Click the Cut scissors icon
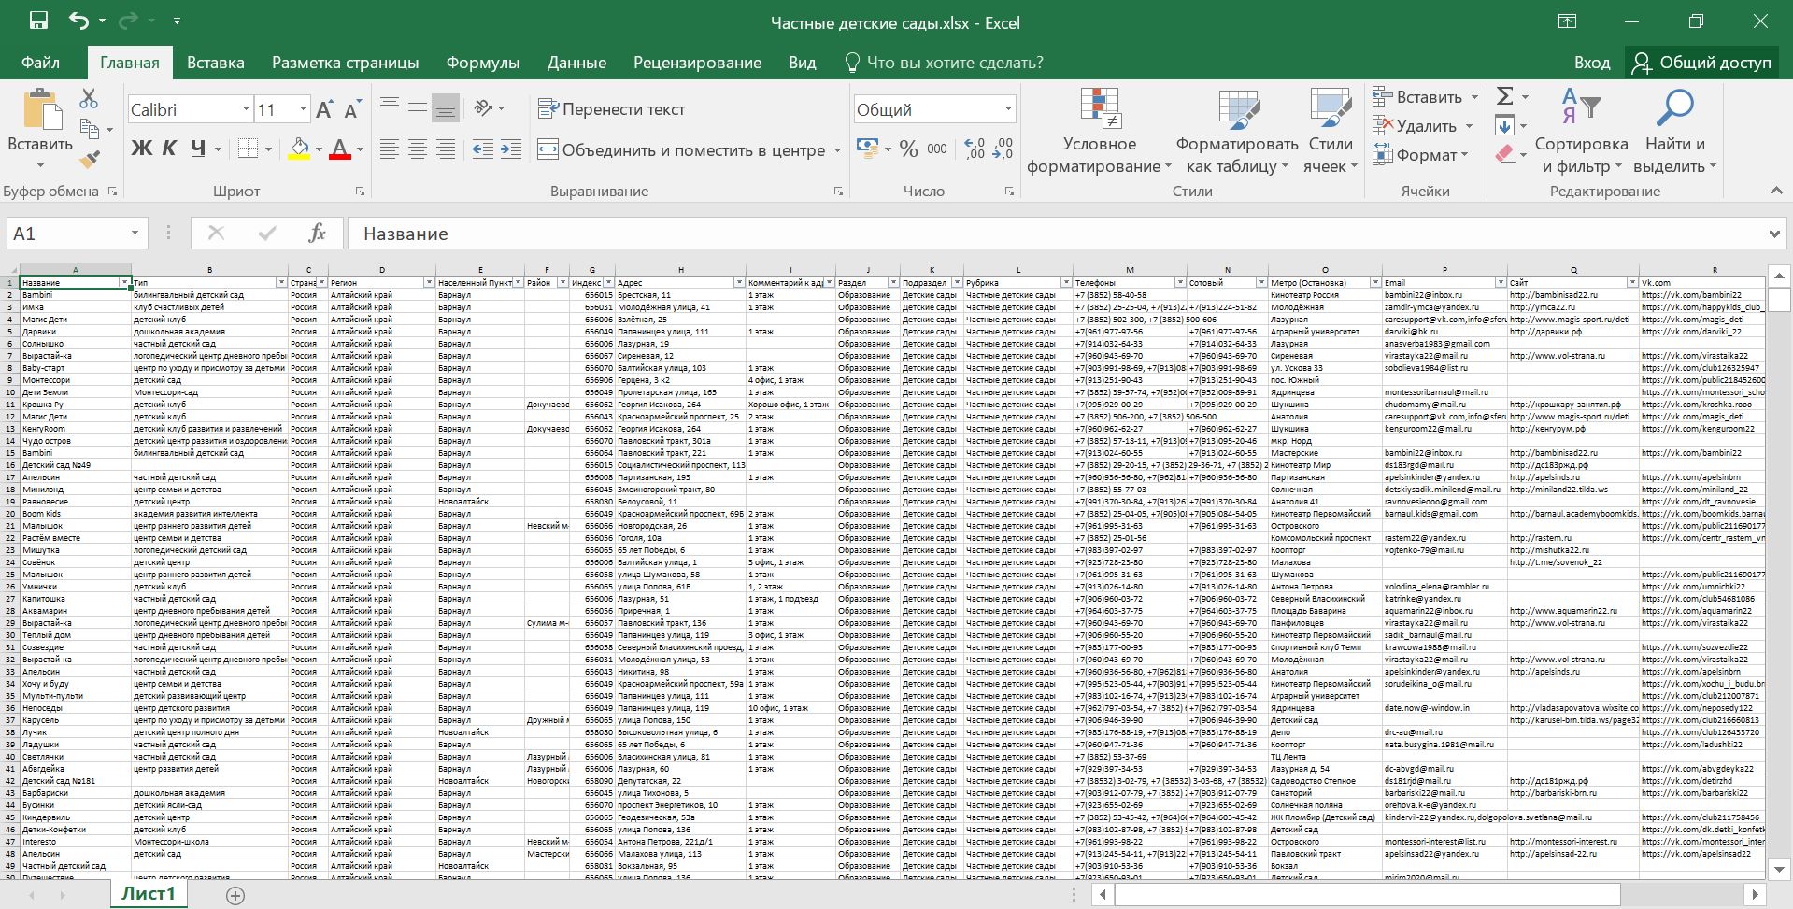This screenshot has height=909, width=1793. tap(89, 98)
